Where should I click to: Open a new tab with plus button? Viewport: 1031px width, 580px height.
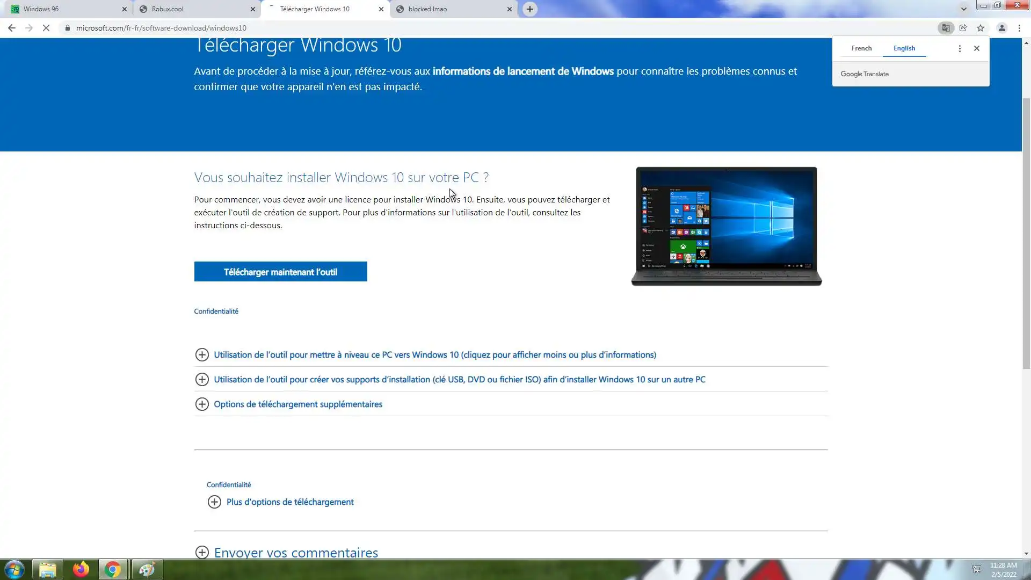[529, 9]
